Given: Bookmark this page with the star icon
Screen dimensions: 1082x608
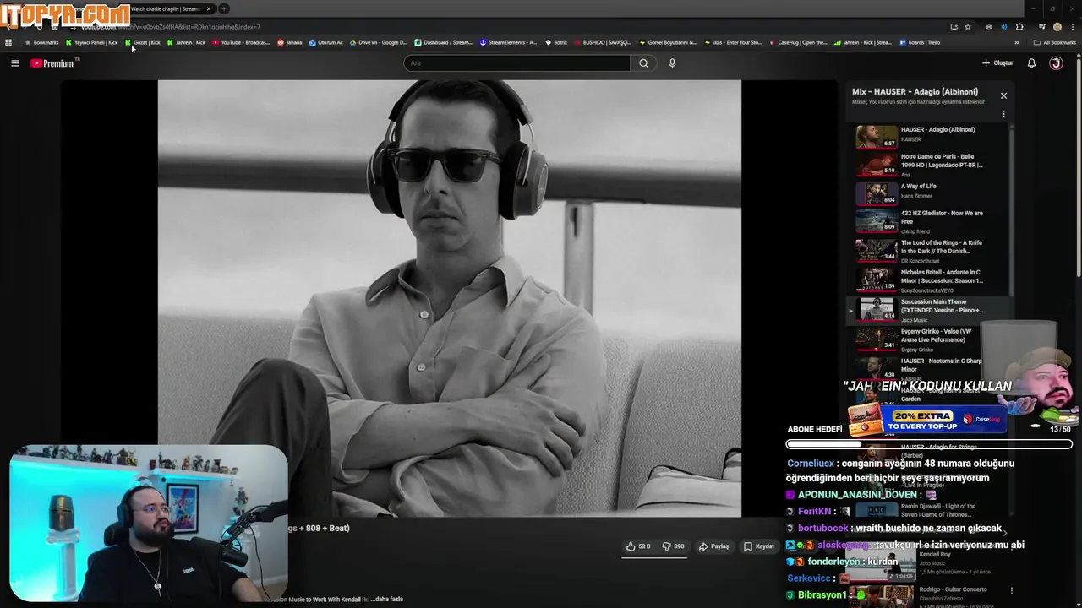Looking at the screenshot, I should (968, 27).
